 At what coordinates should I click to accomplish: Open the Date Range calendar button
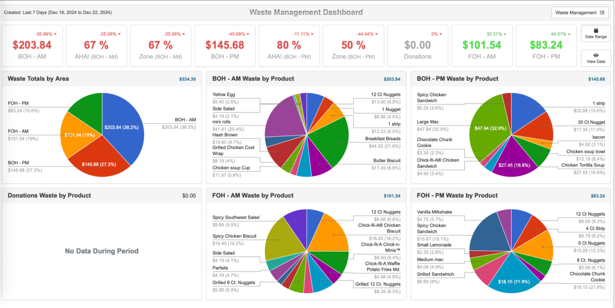point(596,34)
